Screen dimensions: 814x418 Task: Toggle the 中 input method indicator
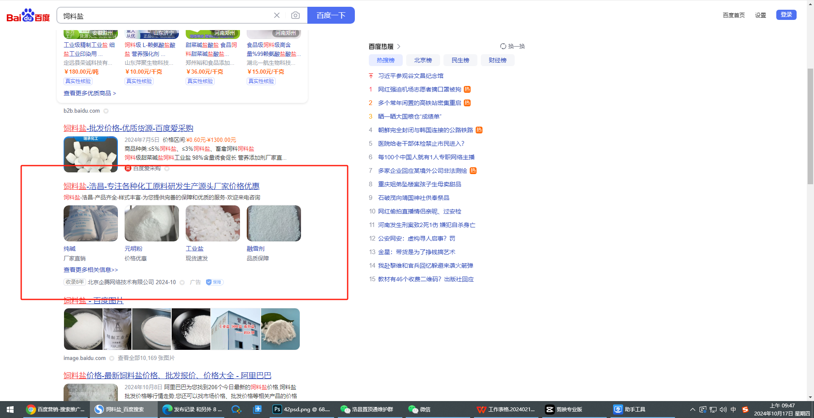coord(733,410)
